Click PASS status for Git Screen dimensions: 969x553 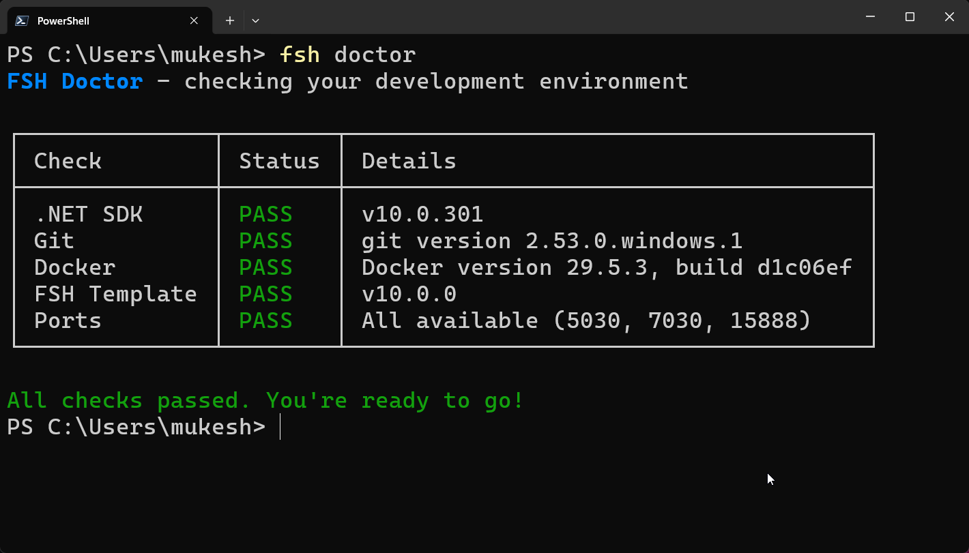point(265,241)
